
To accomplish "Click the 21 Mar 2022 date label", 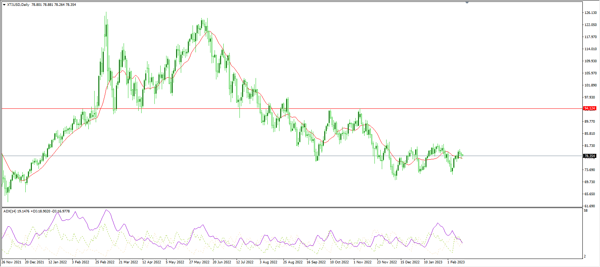I will (128, 262).
